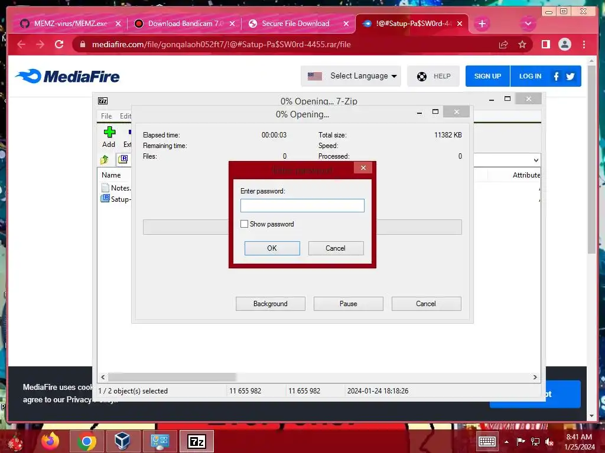Click the MediaFire logo

tap(68, 76)
